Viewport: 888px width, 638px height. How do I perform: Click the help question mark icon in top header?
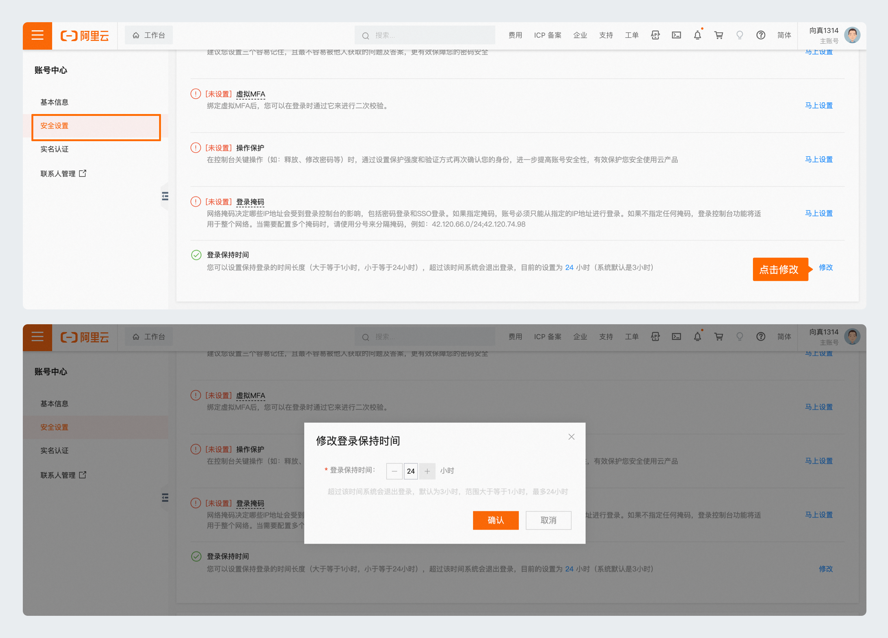tap(760, 35)
